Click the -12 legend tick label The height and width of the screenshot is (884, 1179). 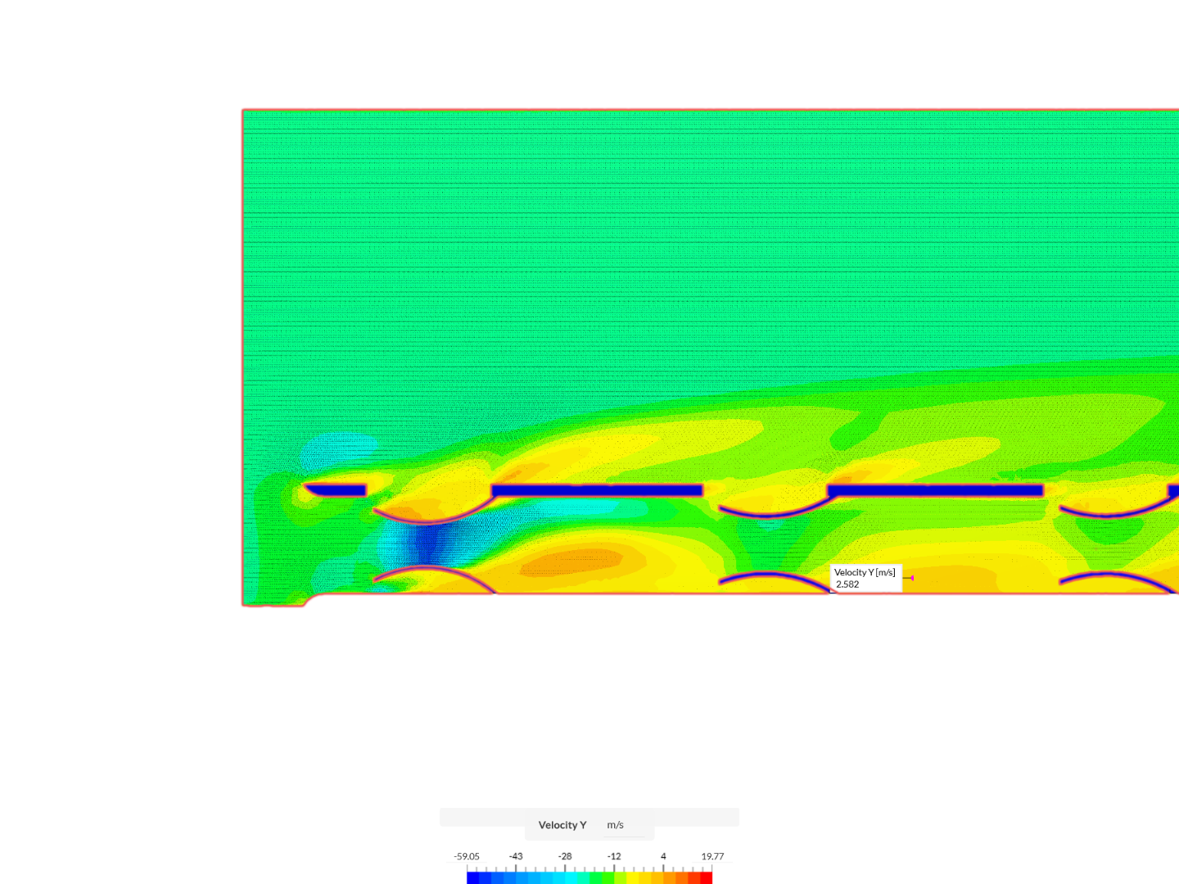pos(614,857)
